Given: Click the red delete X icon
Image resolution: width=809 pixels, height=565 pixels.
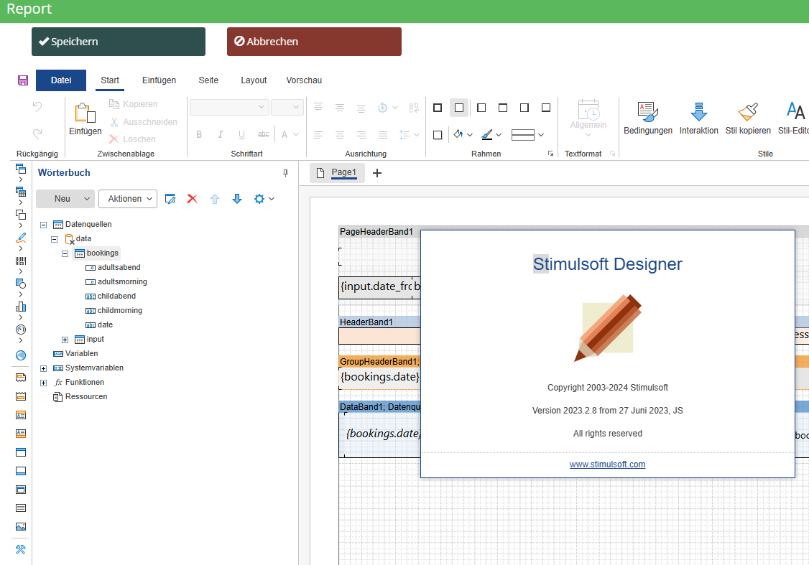Looking at the screenshot, I should [x=193, y=199].
